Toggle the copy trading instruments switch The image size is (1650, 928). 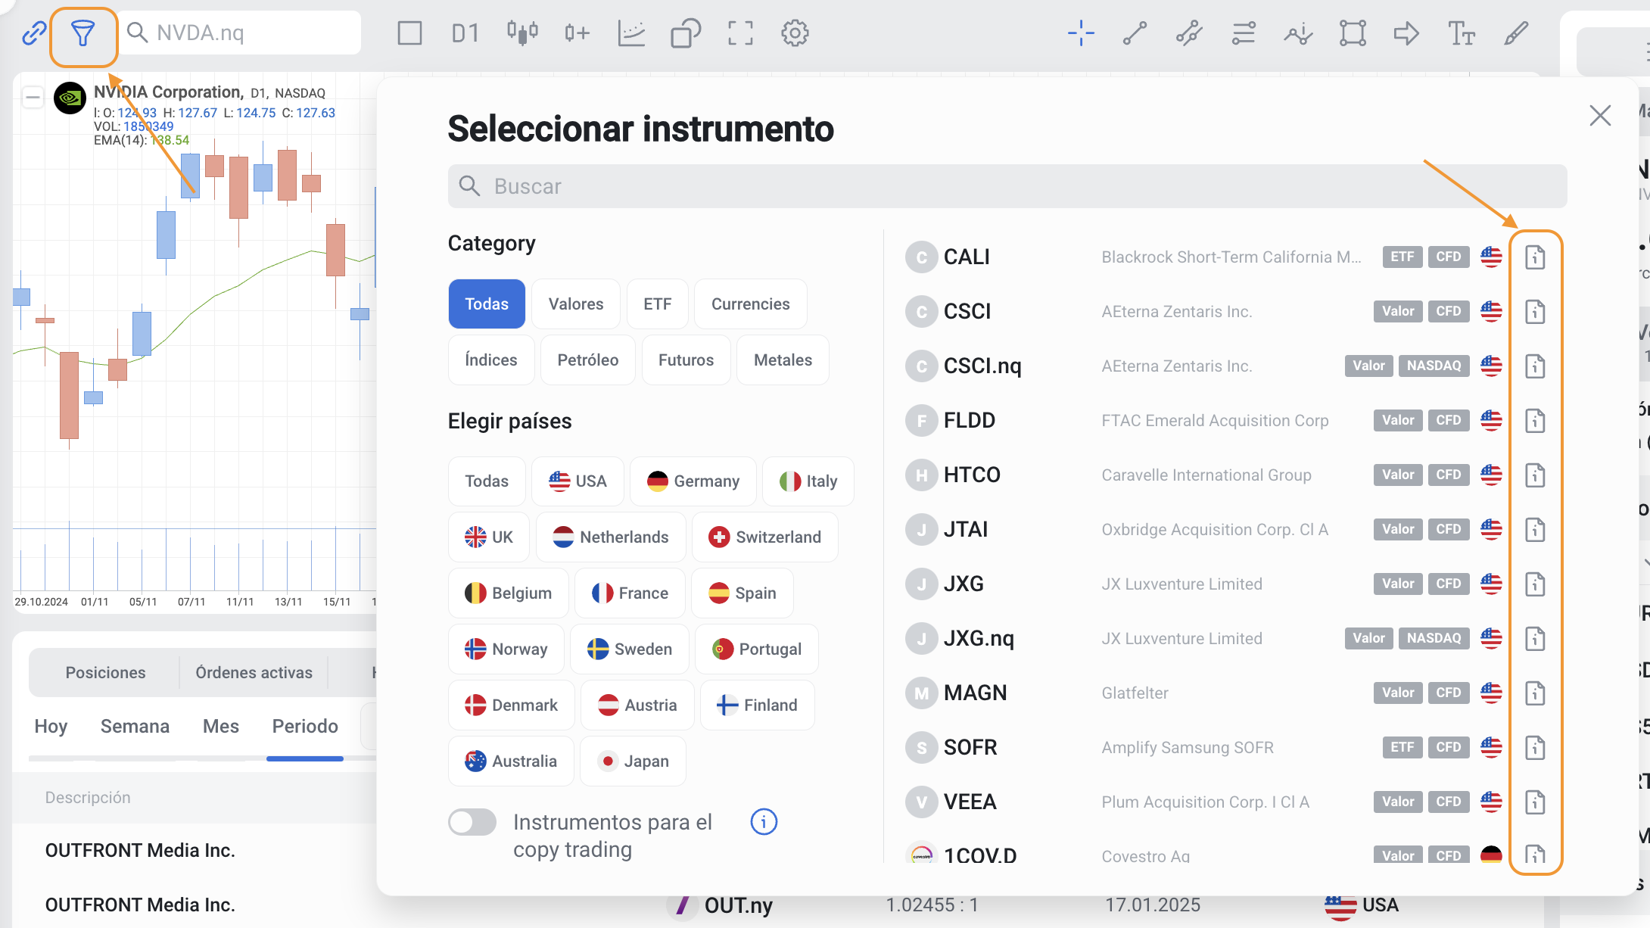click(x=472, y=822)
